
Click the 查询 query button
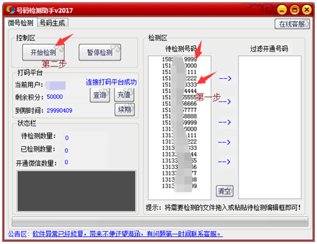pyautogui.click(x=99, y=95)
